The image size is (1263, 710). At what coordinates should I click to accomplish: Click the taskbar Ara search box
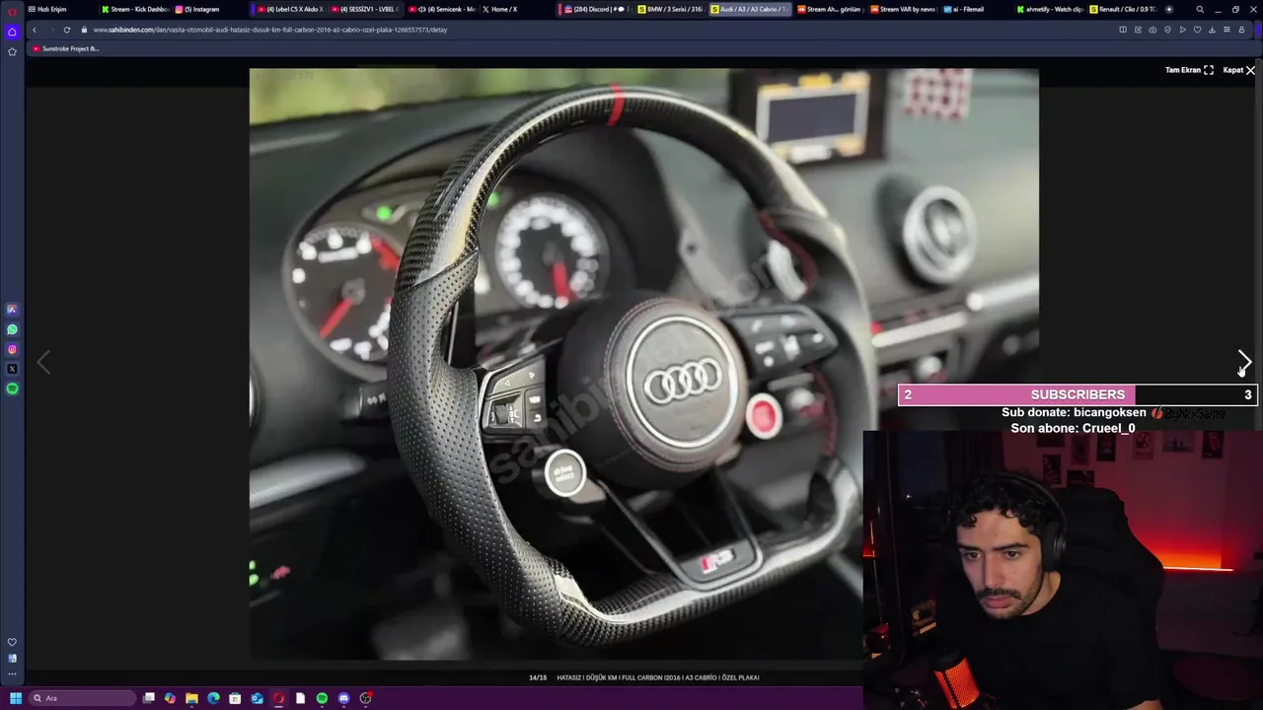click(82, 698)
